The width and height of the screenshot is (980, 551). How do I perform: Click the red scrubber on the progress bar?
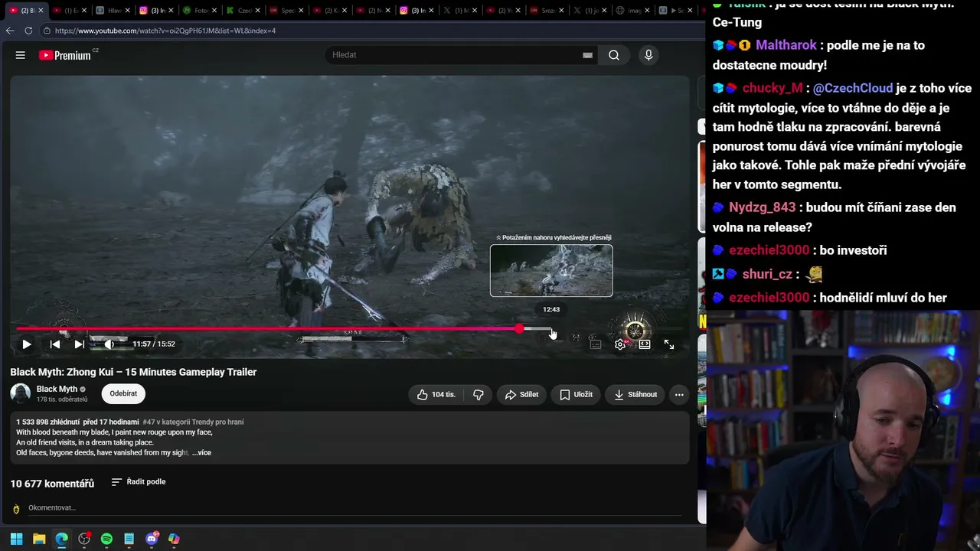[x=519, y=329]
